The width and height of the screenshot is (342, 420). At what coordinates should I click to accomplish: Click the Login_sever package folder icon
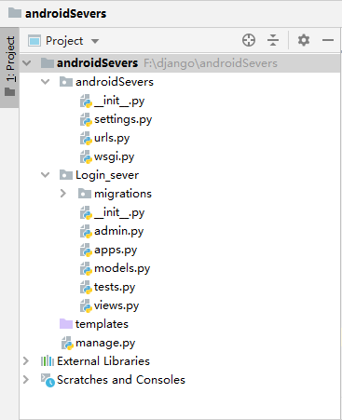click(66, 175)
